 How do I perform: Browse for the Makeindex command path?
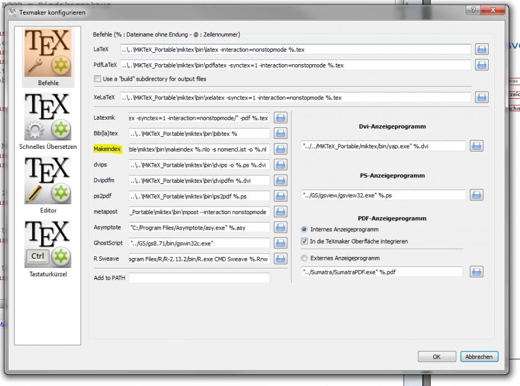pos(281,149)
